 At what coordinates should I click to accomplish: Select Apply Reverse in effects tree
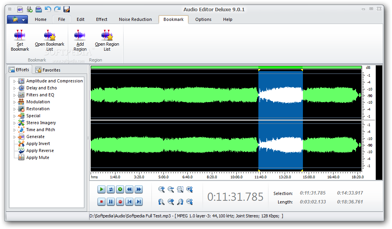click(40, 150)
